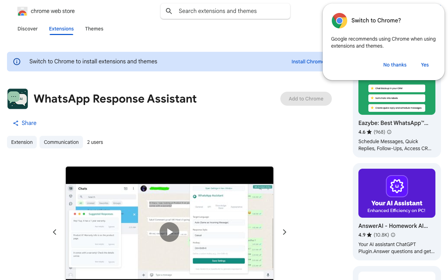Viewport: 448px width, 280px height.
Task: Play the extension promo video
Action: (x=169, y=232)
